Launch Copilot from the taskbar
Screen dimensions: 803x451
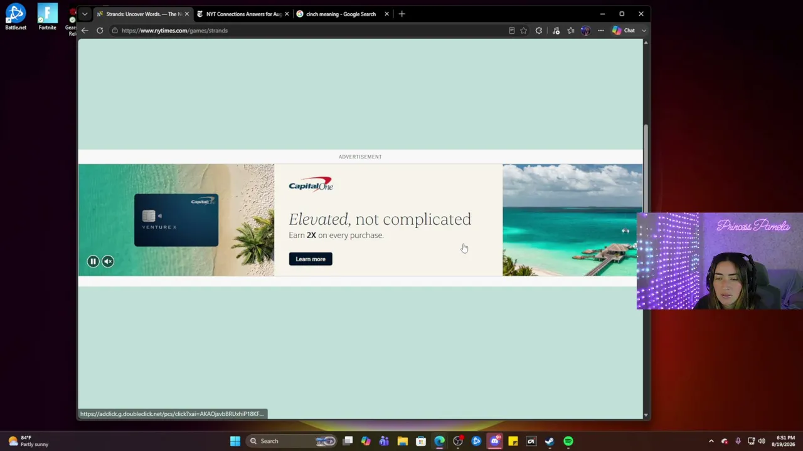(366, 441)
